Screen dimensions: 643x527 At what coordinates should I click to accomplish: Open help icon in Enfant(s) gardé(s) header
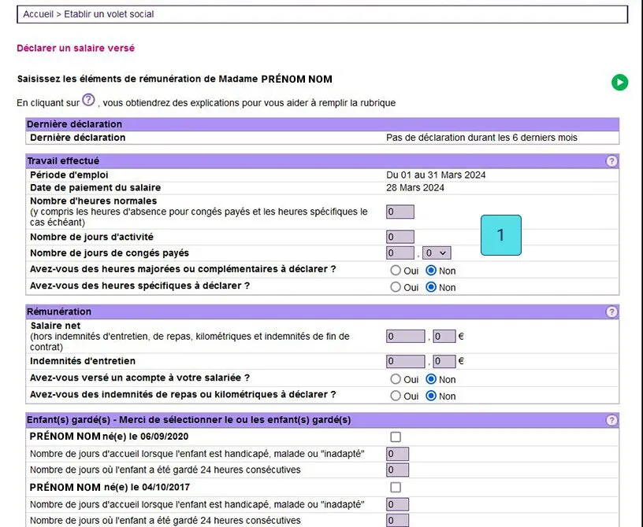[x=611, y=420]
